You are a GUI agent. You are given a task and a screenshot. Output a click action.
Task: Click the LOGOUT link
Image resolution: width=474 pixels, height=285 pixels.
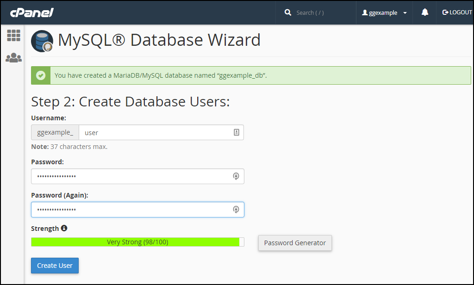pos(457,12)
